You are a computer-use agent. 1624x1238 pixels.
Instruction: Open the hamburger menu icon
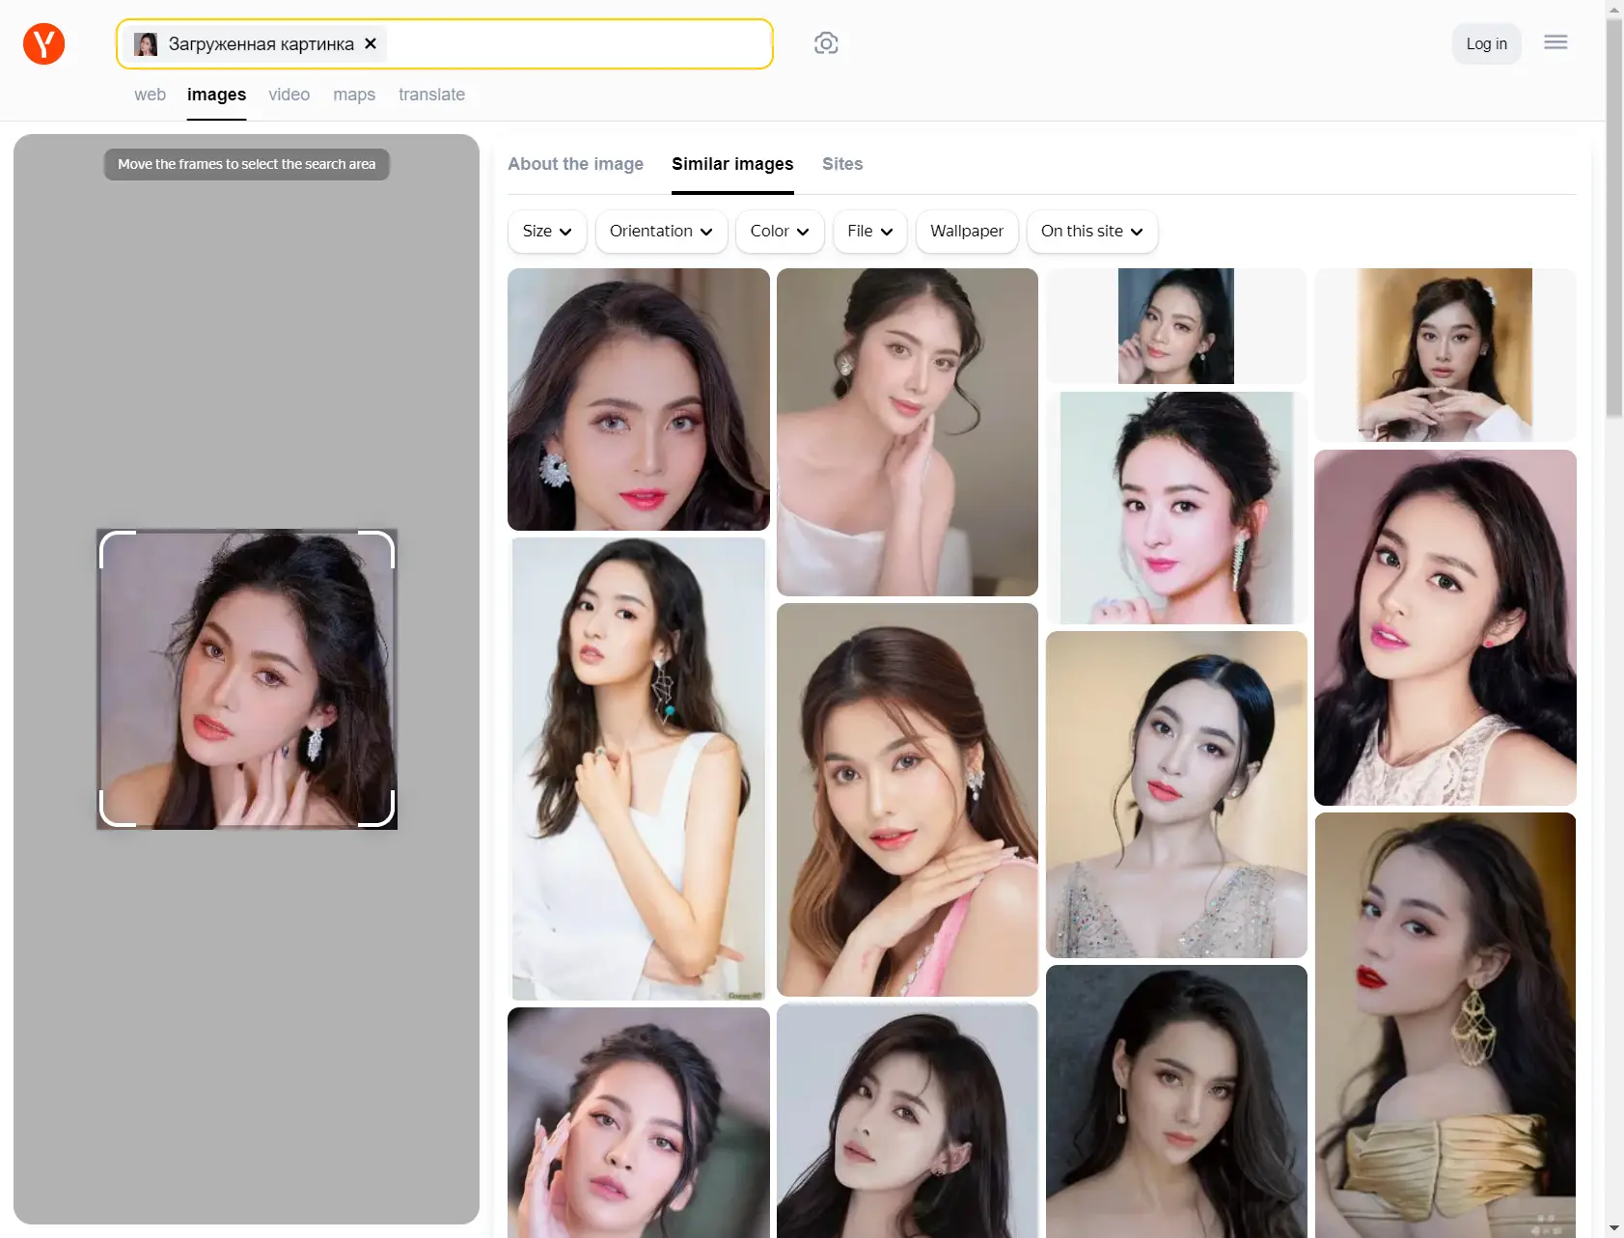pyautogui.click(x=1555, y=42)
